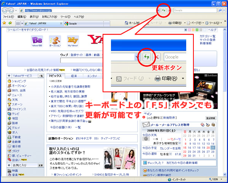Open the ヘルプ(H) menu

79,17
